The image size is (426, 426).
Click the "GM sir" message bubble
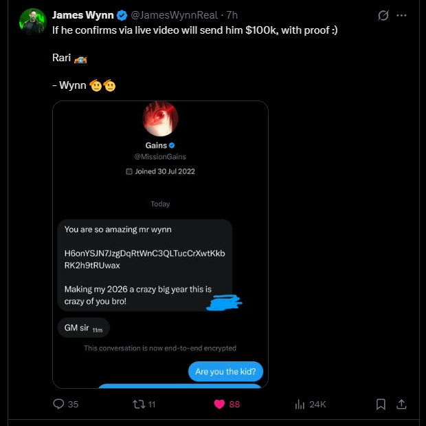pos(82,328)
